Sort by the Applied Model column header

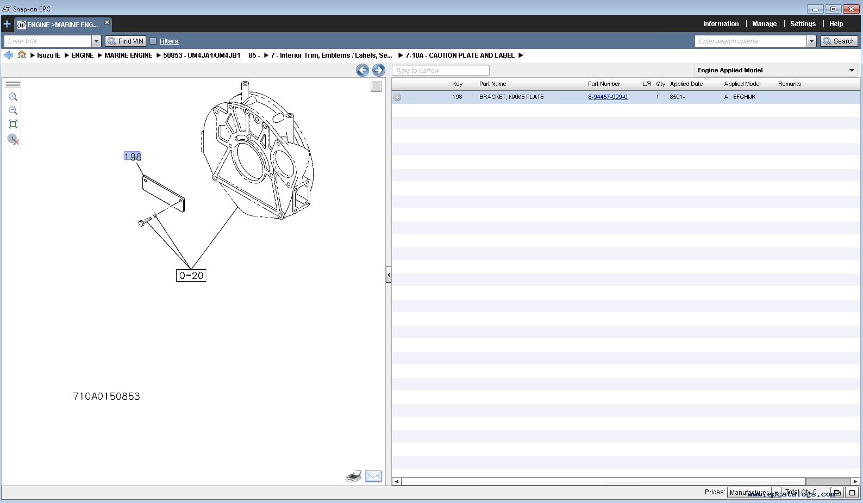[742, 84]
